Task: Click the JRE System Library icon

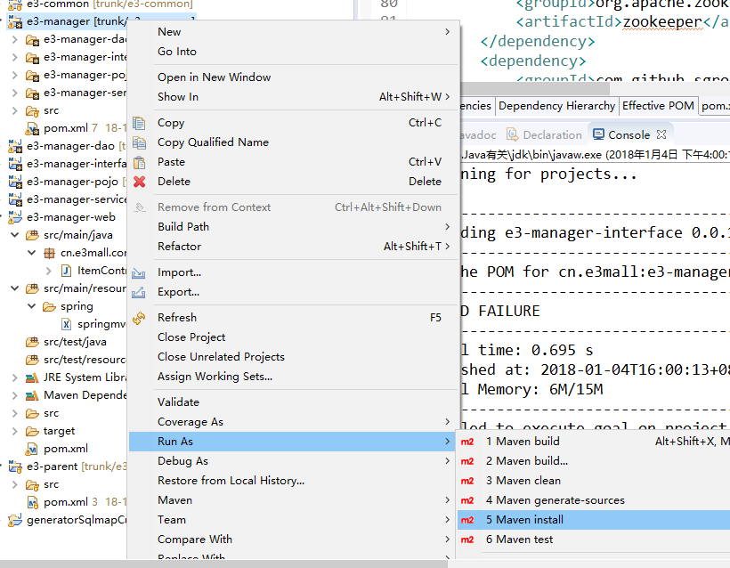Action: click(x=32, y=377)
